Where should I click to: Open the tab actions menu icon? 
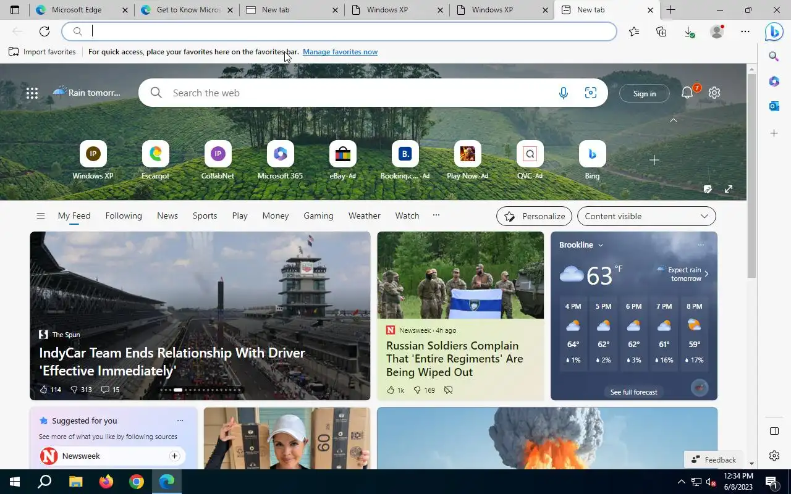pos(15,10)
